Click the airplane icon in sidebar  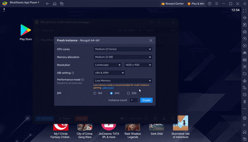(x=245, y=81)
